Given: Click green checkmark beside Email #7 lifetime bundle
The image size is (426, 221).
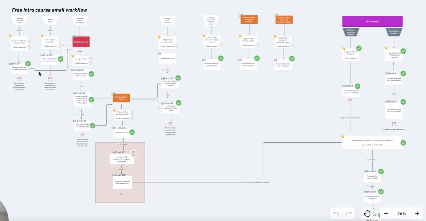Looking at the screenshot, I should (x=178, y=78).
